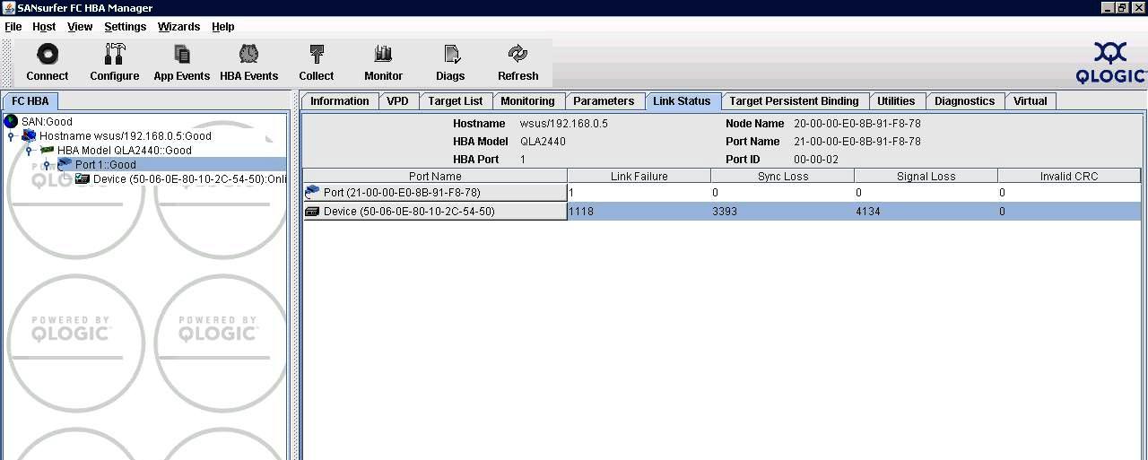Refresh the HBA view
1148x460 pixels.
517,63
